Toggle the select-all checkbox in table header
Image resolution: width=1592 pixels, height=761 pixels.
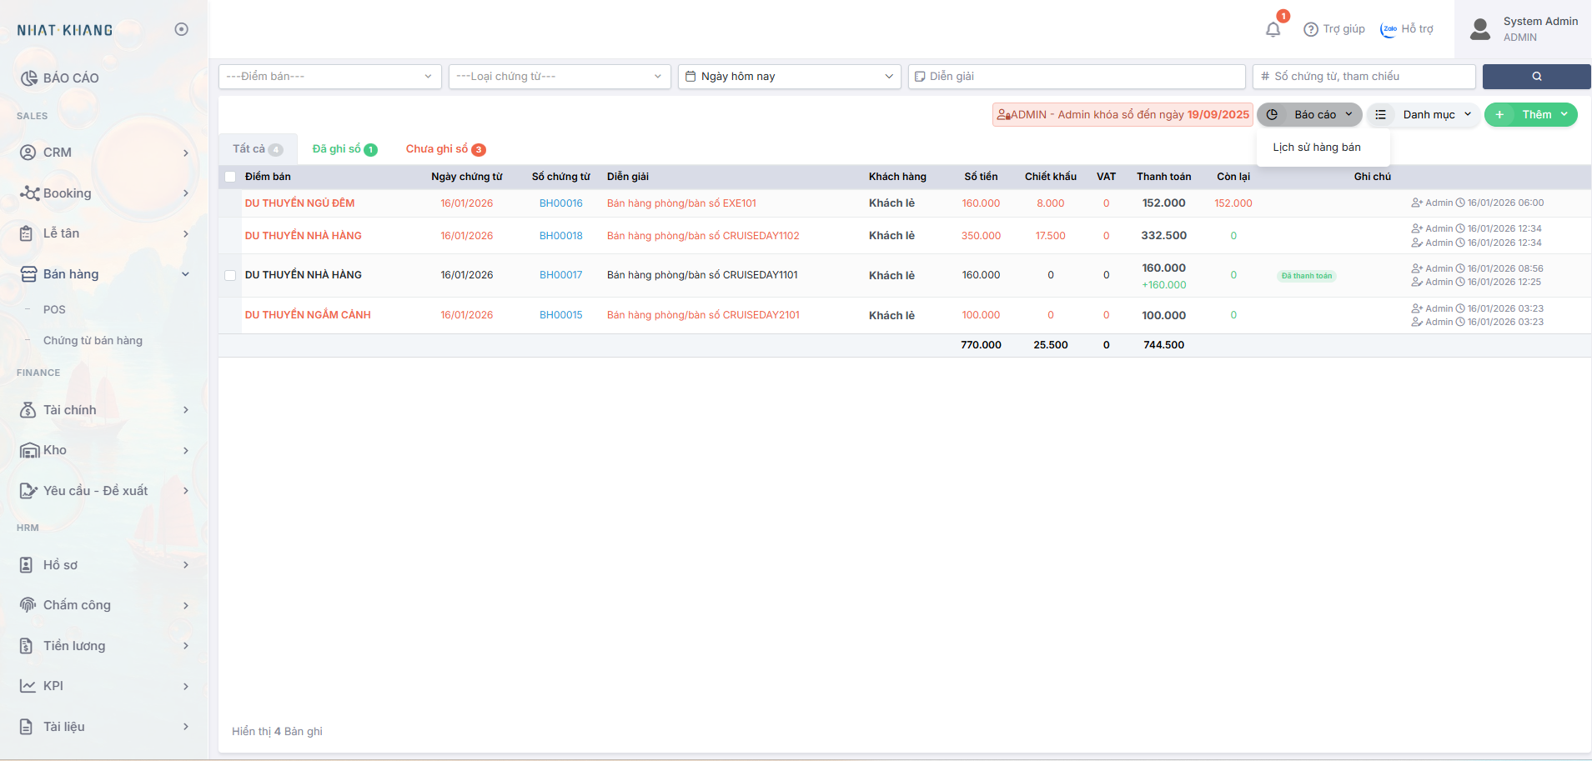pos(230,177)
